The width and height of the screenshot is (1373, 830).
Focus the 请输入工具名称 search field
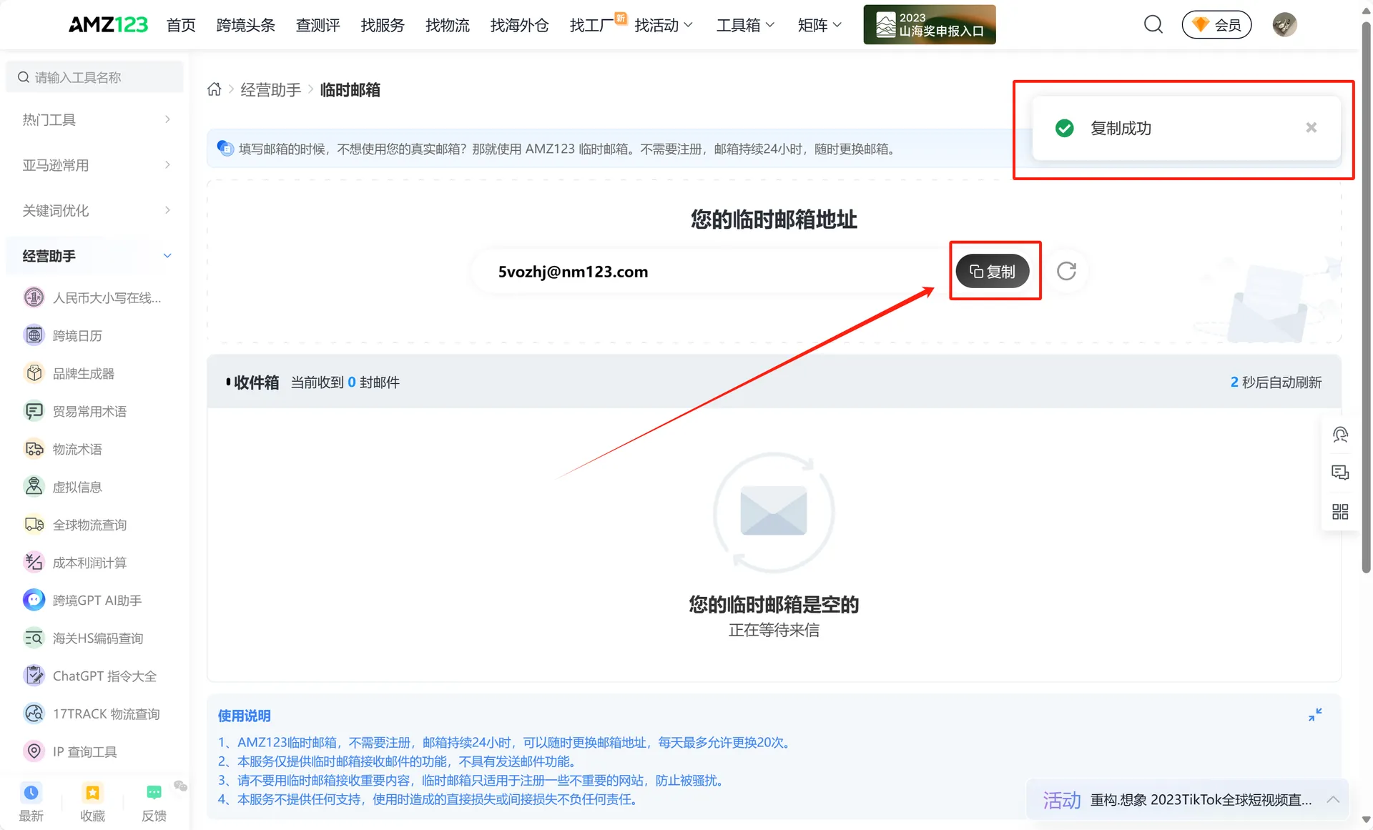(94, 76)
